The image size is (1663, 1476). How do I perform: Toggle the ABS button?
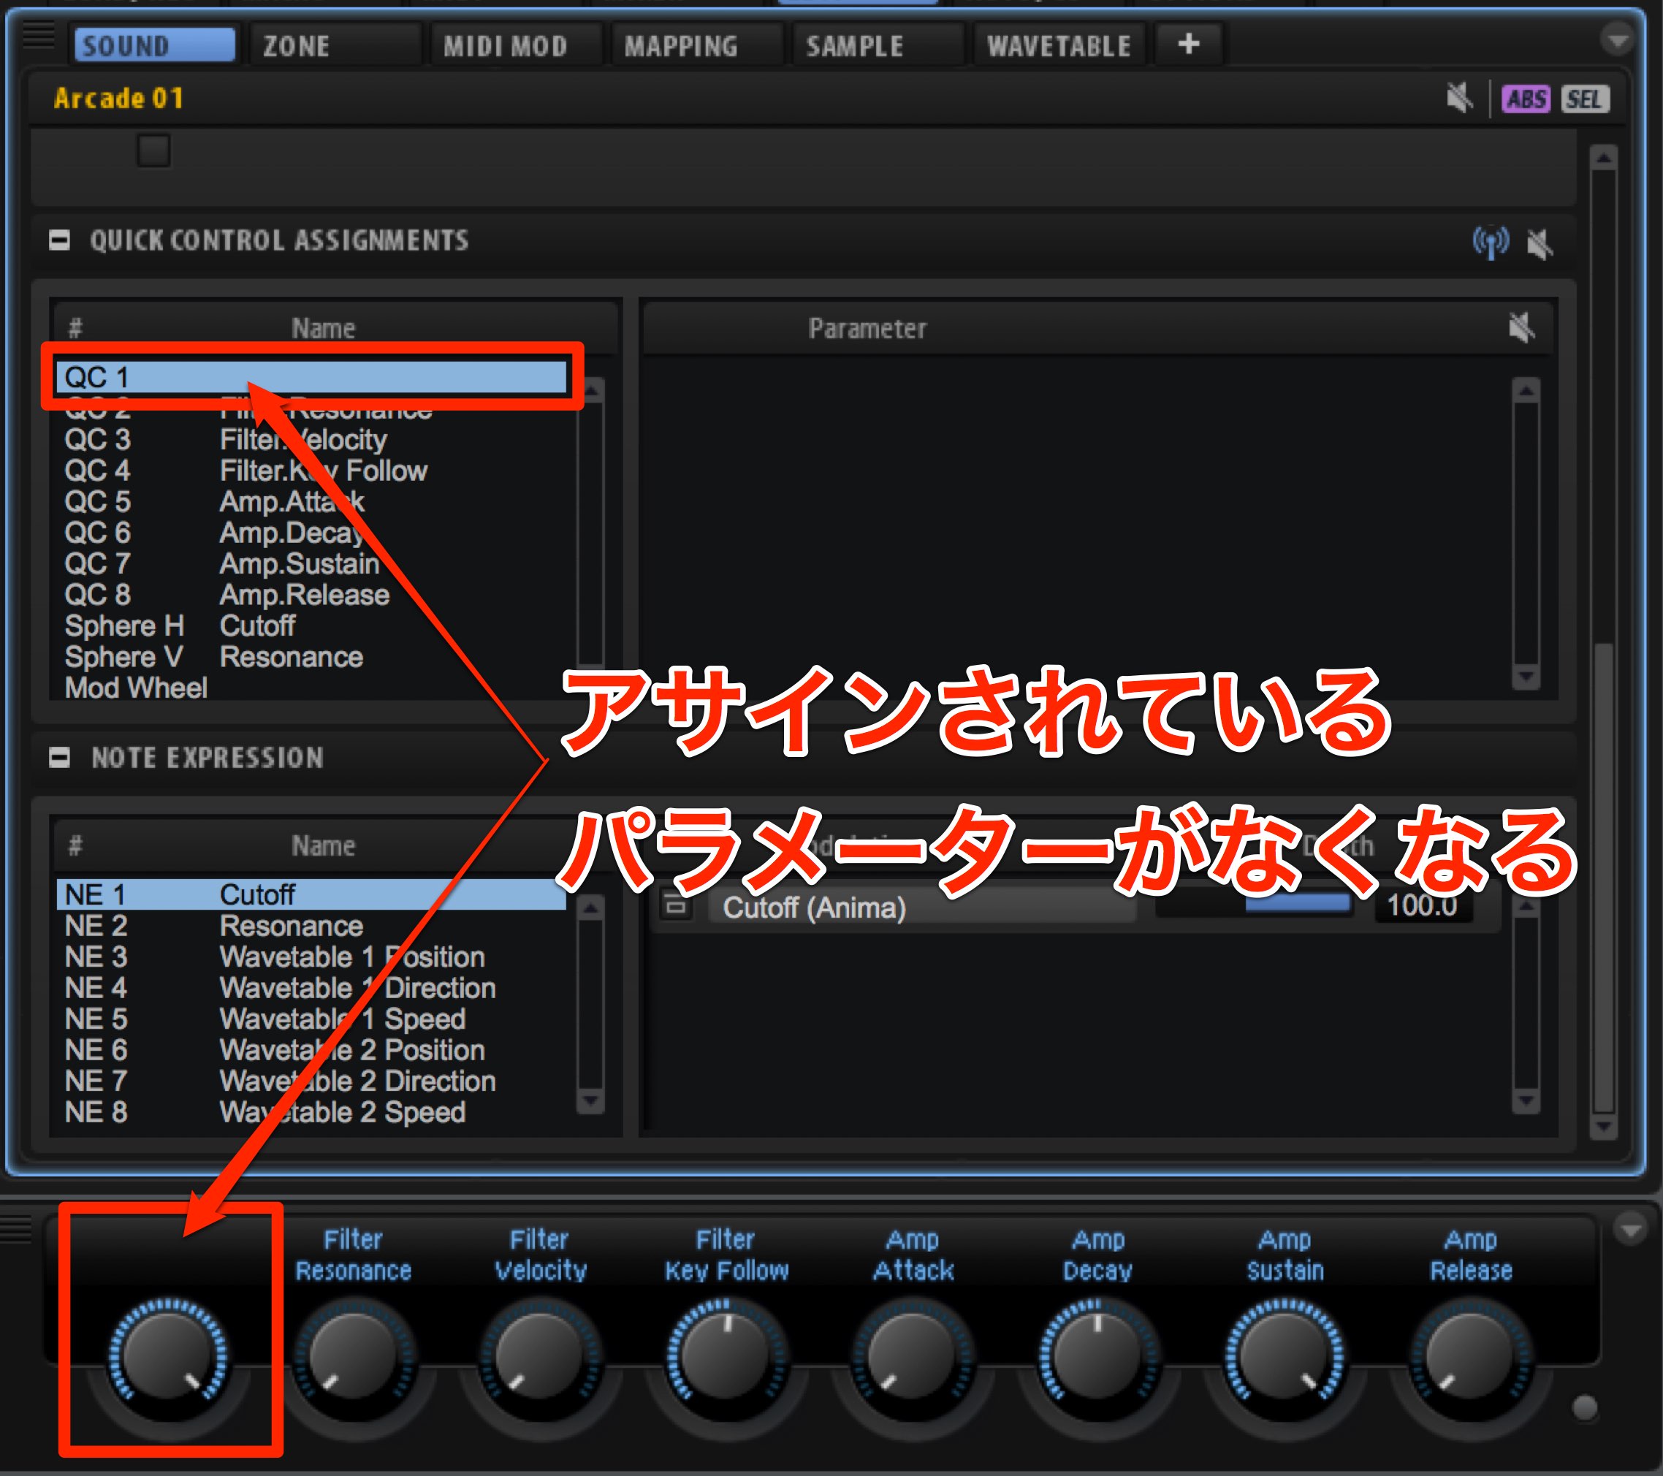1526,99
